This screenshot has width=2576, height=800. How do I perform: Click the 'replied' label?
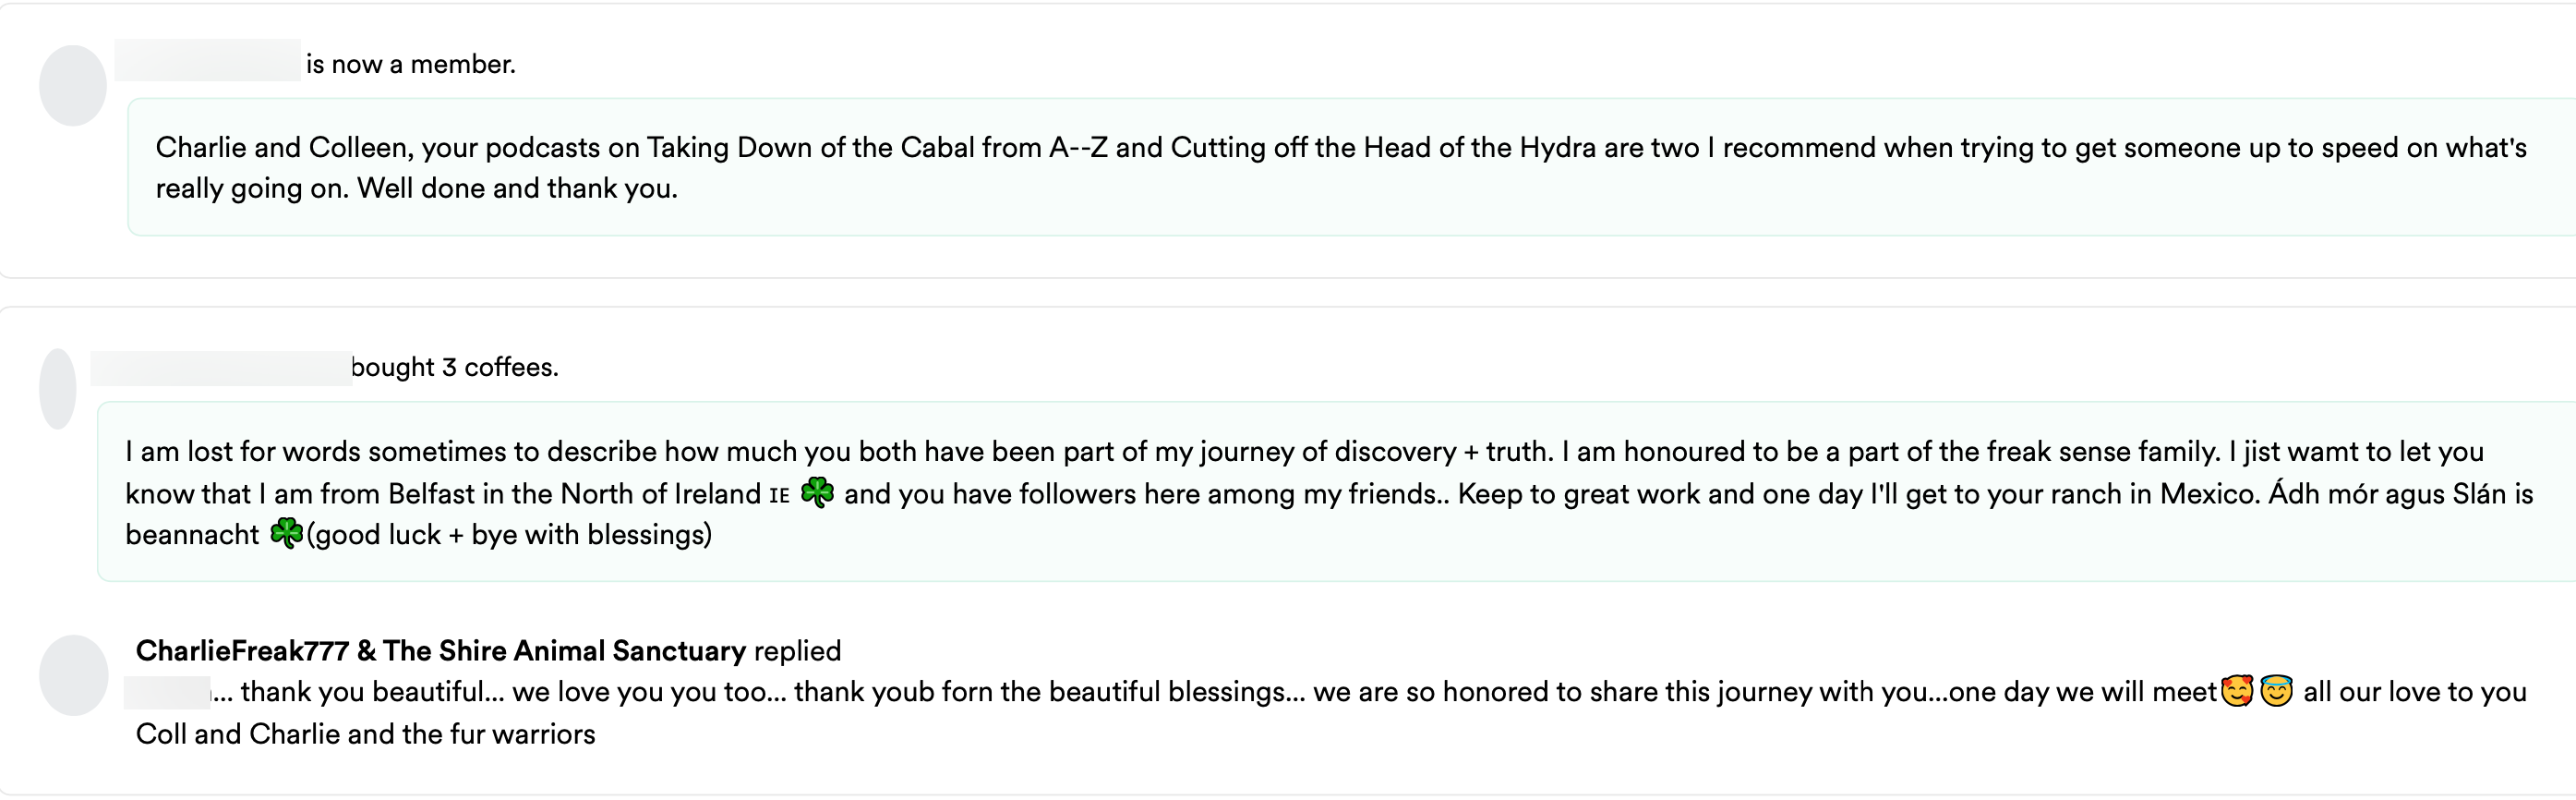[x=797, y=651]
